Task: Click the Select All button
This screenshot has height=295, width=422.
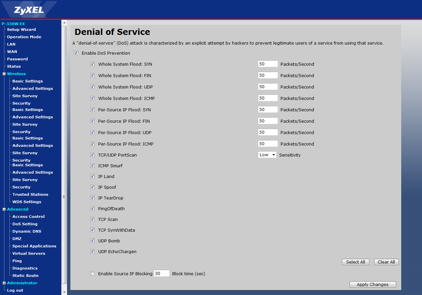Action: click(x=356, y=262)
